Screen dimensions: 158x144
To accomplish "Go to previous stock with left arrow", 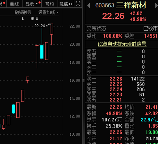I will [x=88, y=5].
